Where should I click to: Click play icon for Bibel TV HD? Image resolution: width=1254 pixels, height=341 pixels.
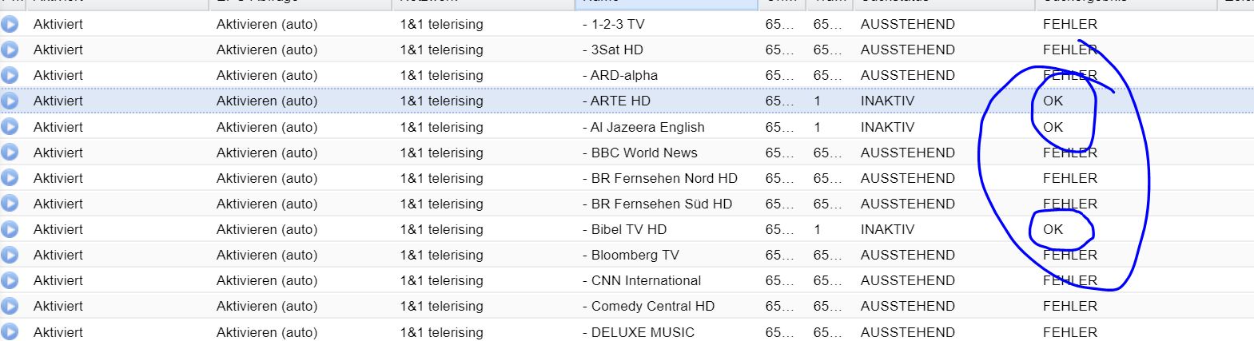pyautogui.click(x=10, y=229)
